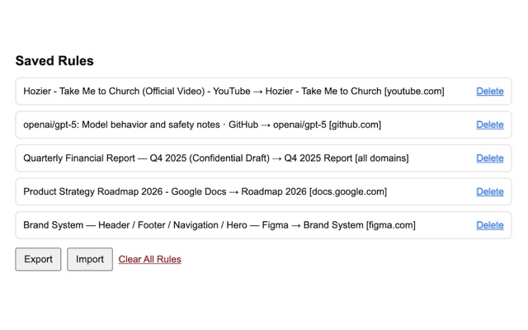This screenshot has height=330, width=528.
Task: Delete the Hozier YouTube rule
Action: tap(489, 92)
